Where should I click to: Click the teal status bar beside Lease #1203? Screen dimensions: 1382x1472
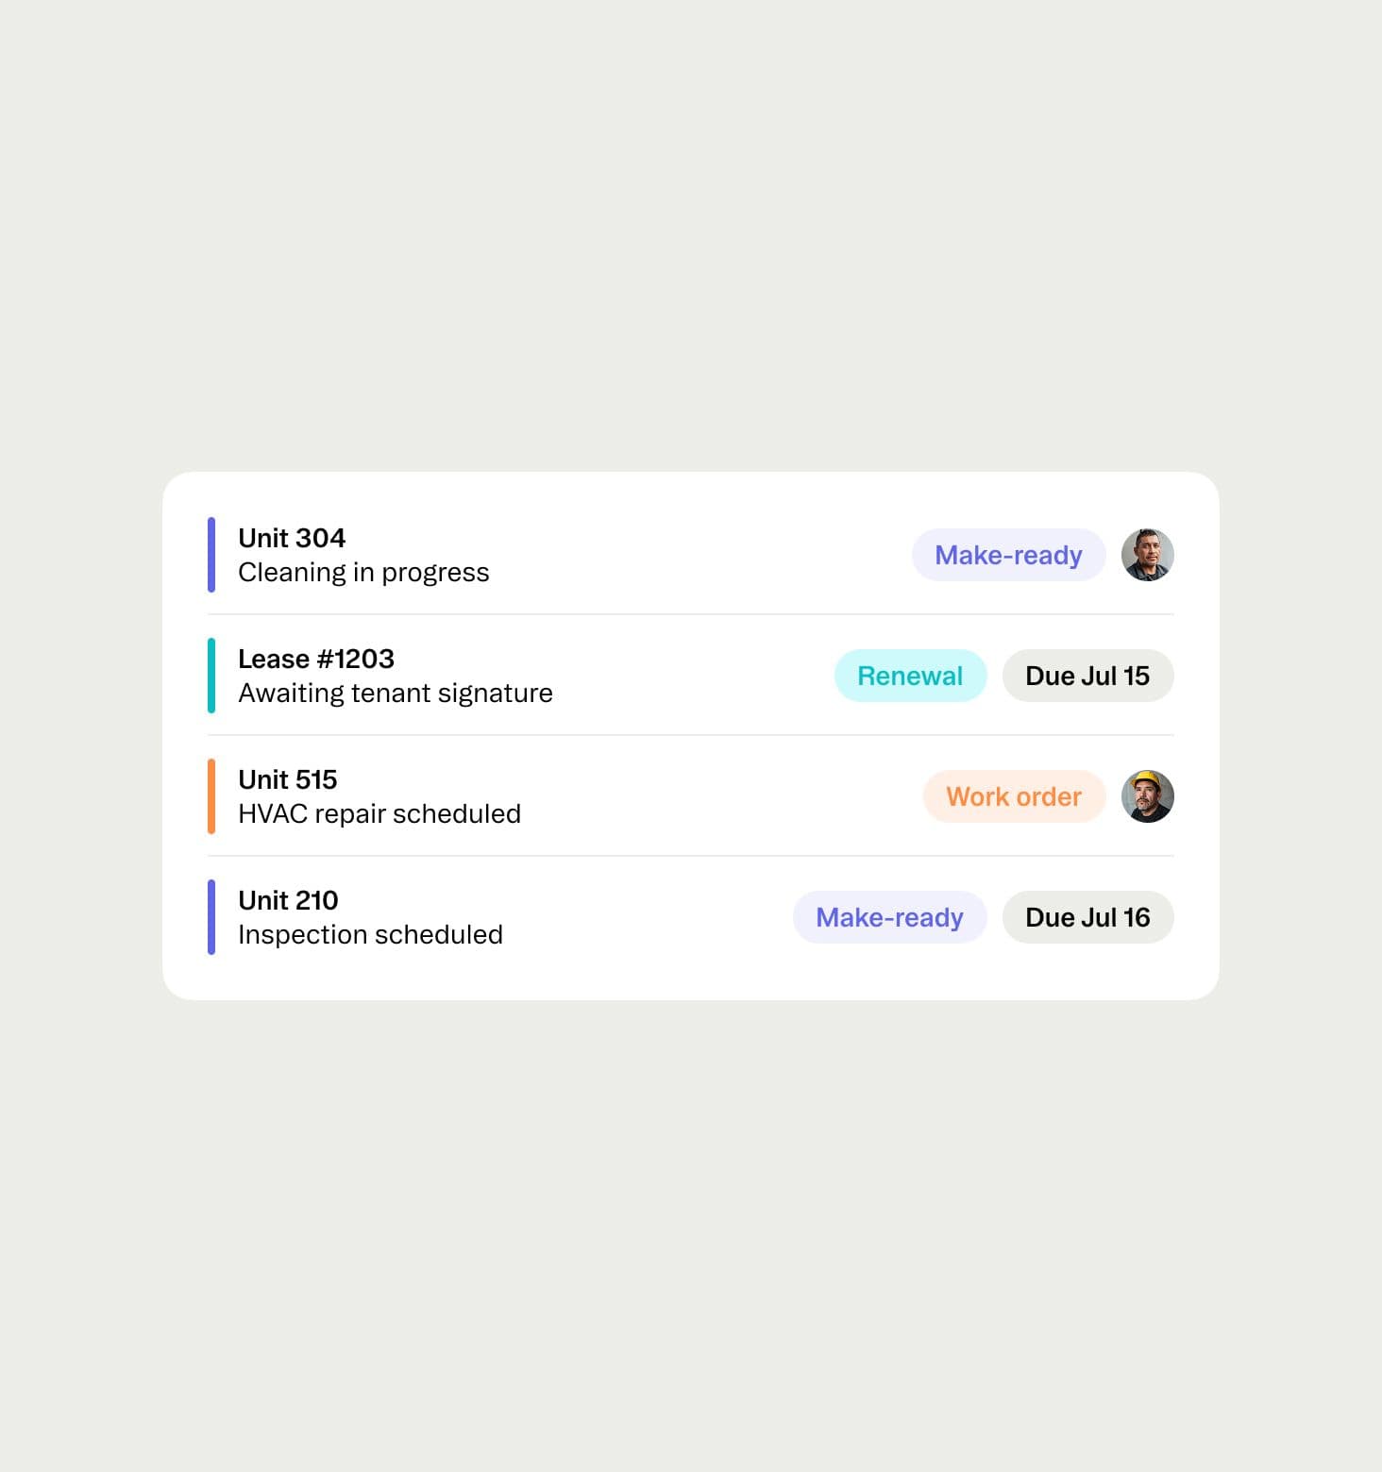[211, 676]
